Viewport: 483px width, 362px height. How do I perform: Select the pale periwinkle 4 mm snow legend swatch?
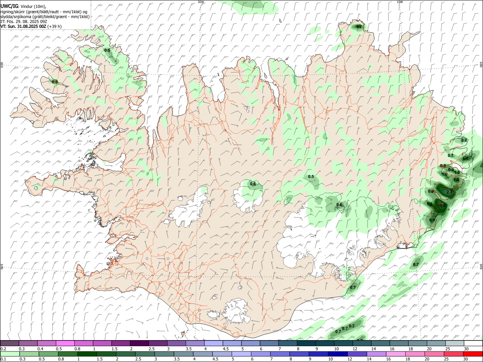click(x=214, y=343)
